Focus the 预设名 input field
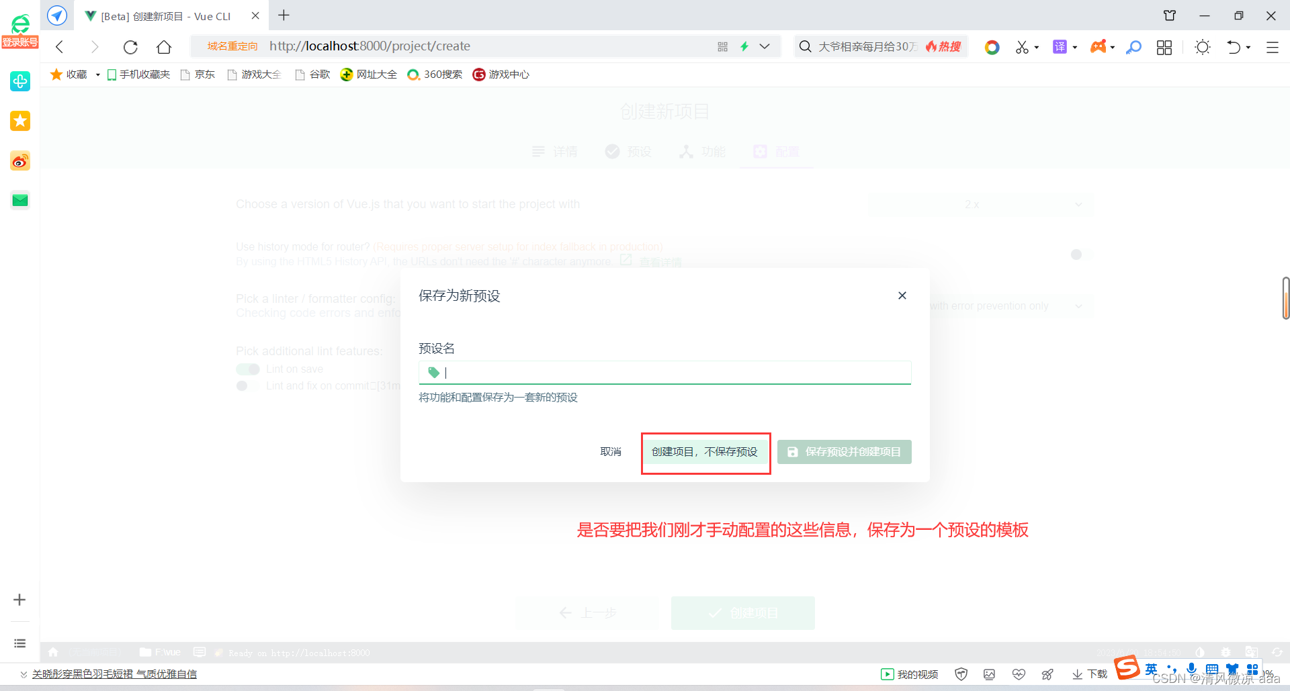Image resolution: width=1290 pixels, height=691 pixels. coord(665,373)
